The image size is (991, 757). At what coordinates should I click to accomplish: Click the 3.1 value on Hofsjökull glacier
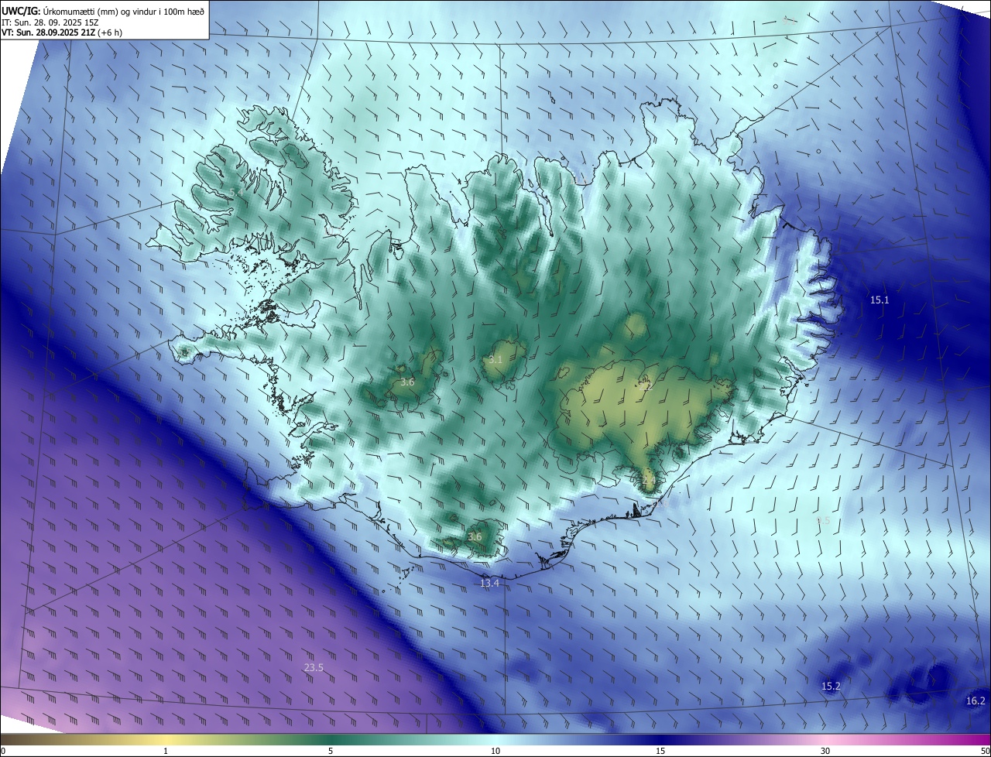coord(495,360)
